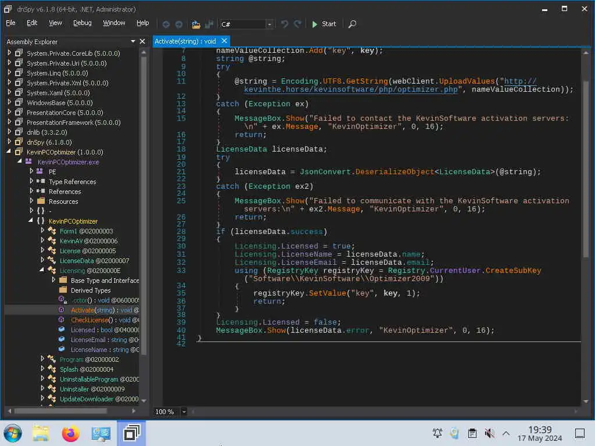
Task: Click the LicenseEmail field icon
Action: (x=62, y=339)
